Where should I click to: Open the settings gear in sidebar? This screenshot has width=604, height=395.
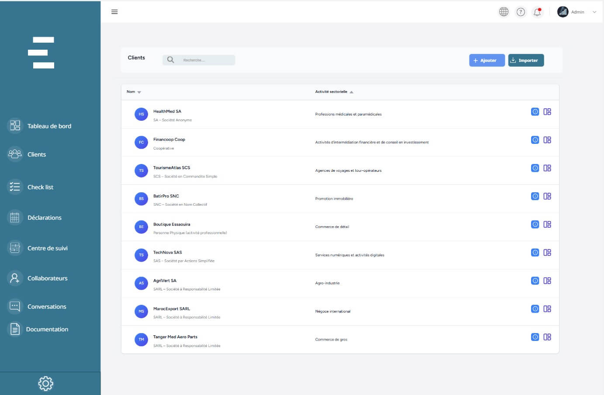[x=46, y=383]
